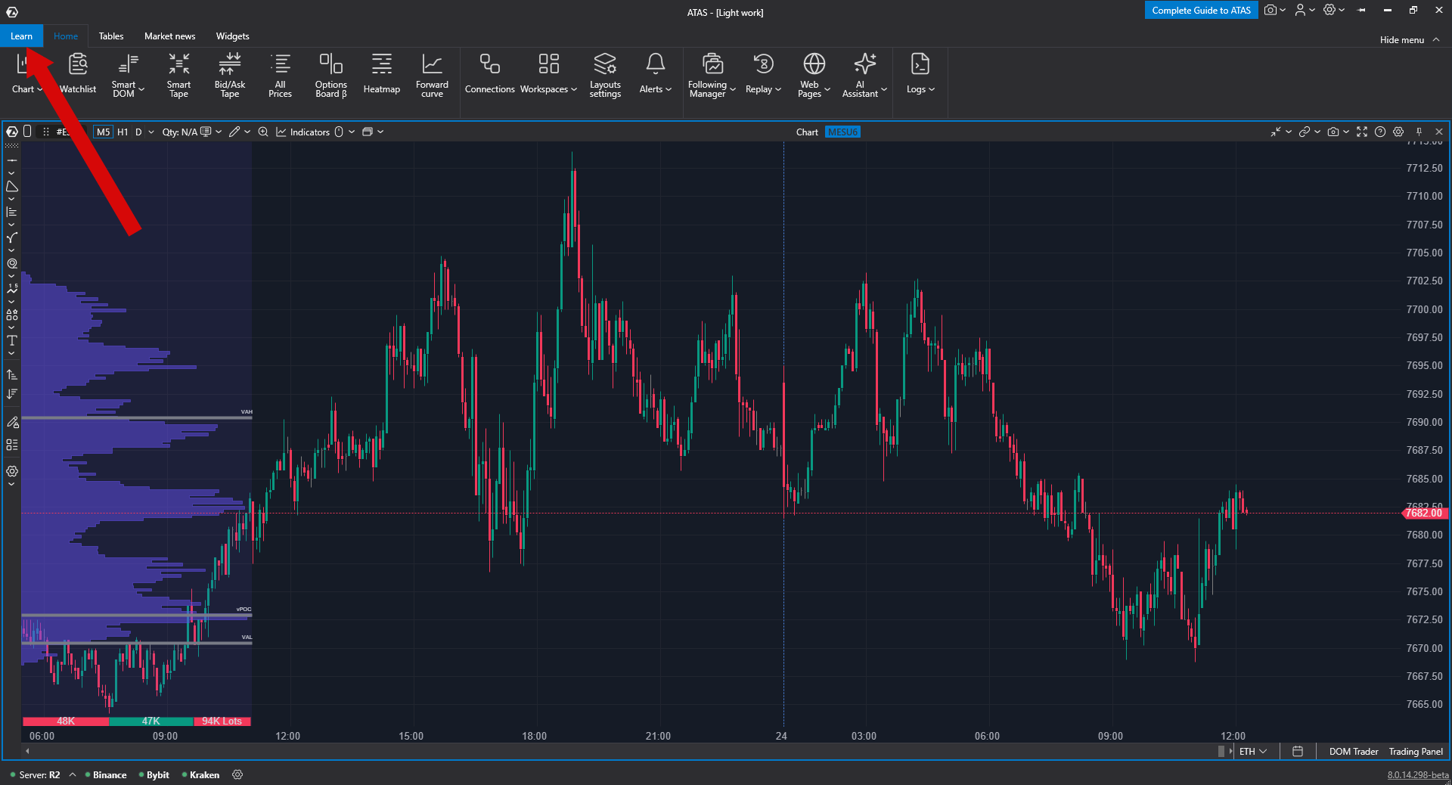Click the MESU6 instrument label
The image size is (1452, 785).
tap(842, 132)
